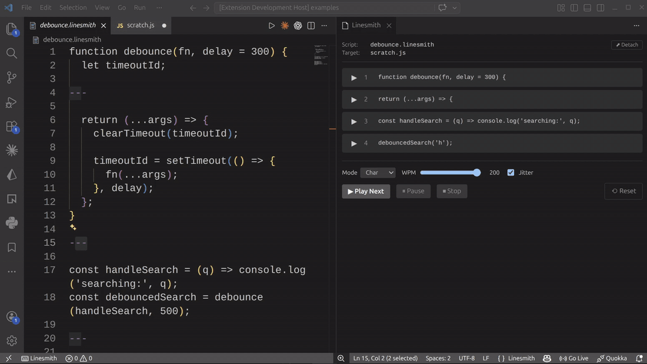Screen dimensions: 647x364
Task: Open the Claude starburst icon in activity bar
Action: click(x=12, y=150)
